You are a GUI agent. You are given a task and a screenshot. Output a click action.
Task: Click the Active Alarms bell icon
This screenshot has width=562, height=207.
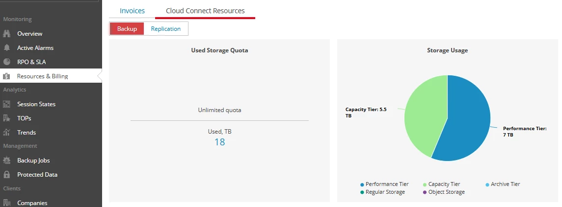point(7,48)
